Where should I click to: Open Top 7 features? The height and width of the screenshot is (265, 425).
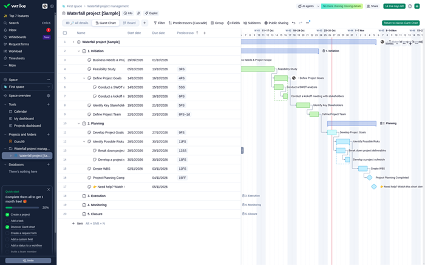coord(18,16)
